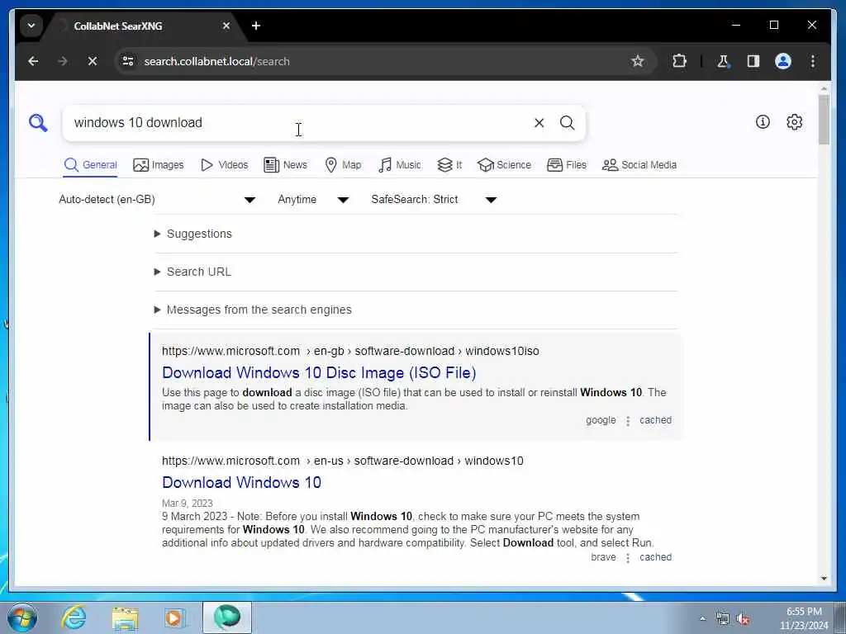Image resolution: width=846 pixels, height=634 pixels.
Task: Click microsoft.com en-us windows10 URL
Action: (343, 461)
